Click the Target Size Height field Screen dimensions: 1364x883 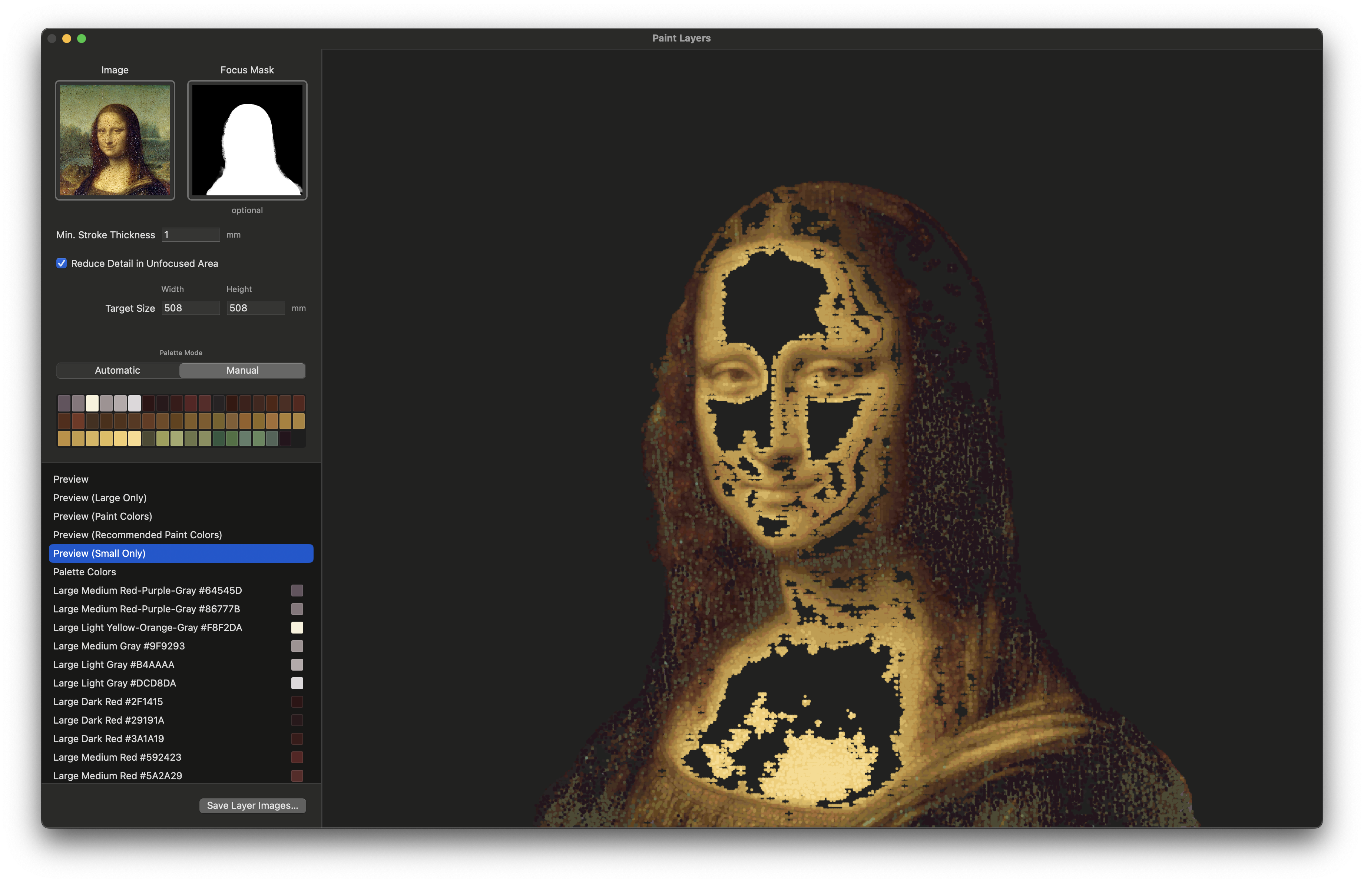pos(255,308)
